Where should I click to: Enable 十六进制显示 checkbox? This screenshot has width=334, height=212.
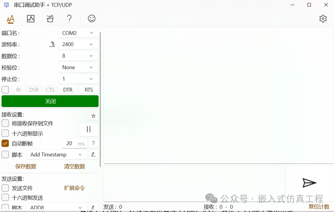pyautogui.click(x=5, y=133)
